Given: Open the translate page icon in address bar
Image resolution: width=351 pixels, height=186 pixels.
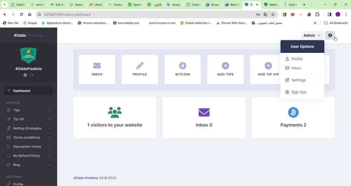Looking at the screenshot, I should [265, 14].
